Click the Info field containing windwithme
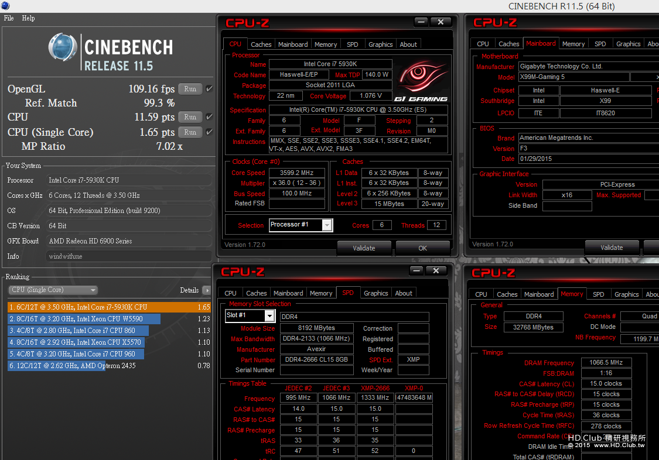 coord(129,256)
